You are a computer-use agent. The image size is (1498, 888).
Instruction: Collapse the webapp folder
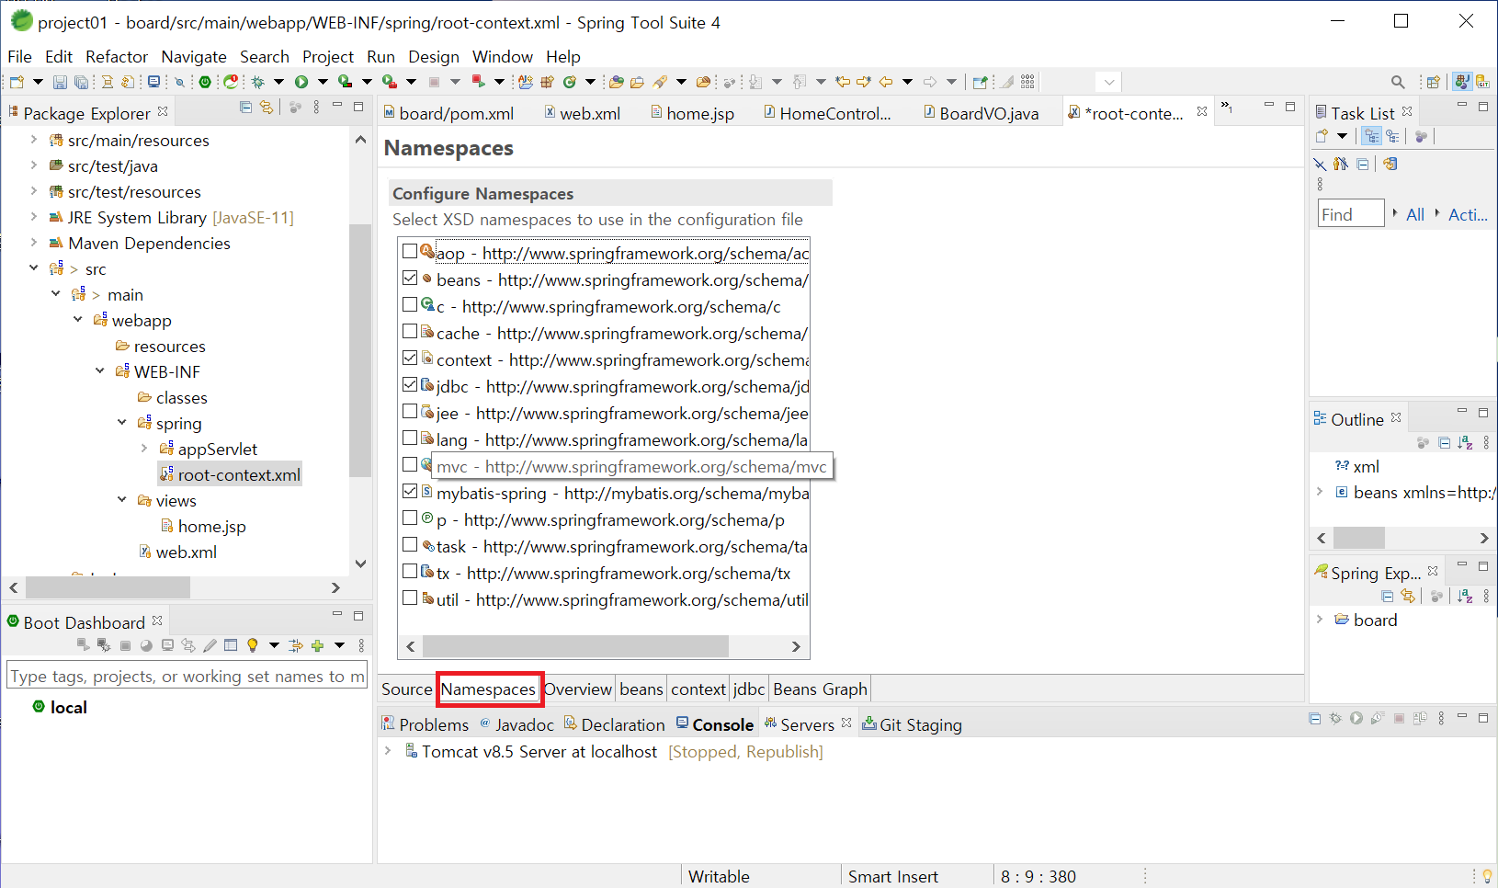(78, 320)
